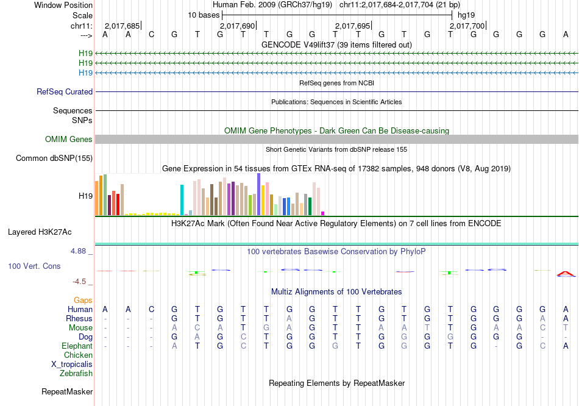Open the Layered H3K27Ac track label
579x406 pixels.
pyautogui.click(x=40, y=232)
